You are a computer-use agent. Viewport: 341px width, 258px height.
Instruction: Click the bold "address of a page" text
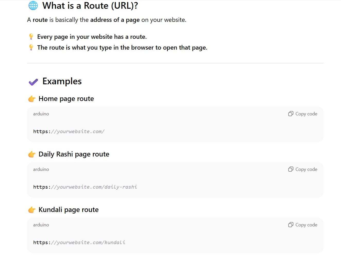tap(115, 20)
